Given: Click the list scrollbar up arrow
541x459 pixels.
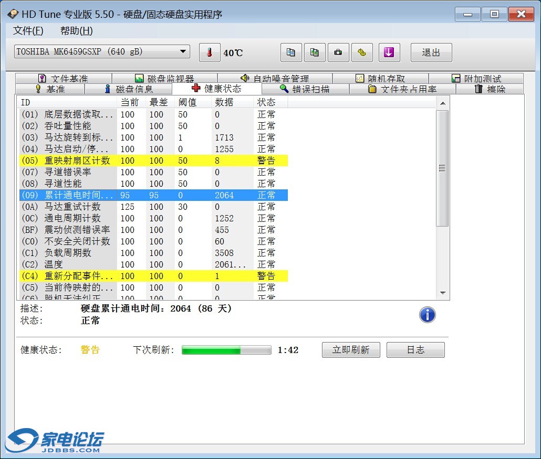Looking at the screenshot, I should coord(443,103).
